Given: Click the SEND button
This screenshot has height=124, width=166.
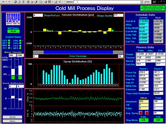Looking at the screenshot, I should (12, 117).
